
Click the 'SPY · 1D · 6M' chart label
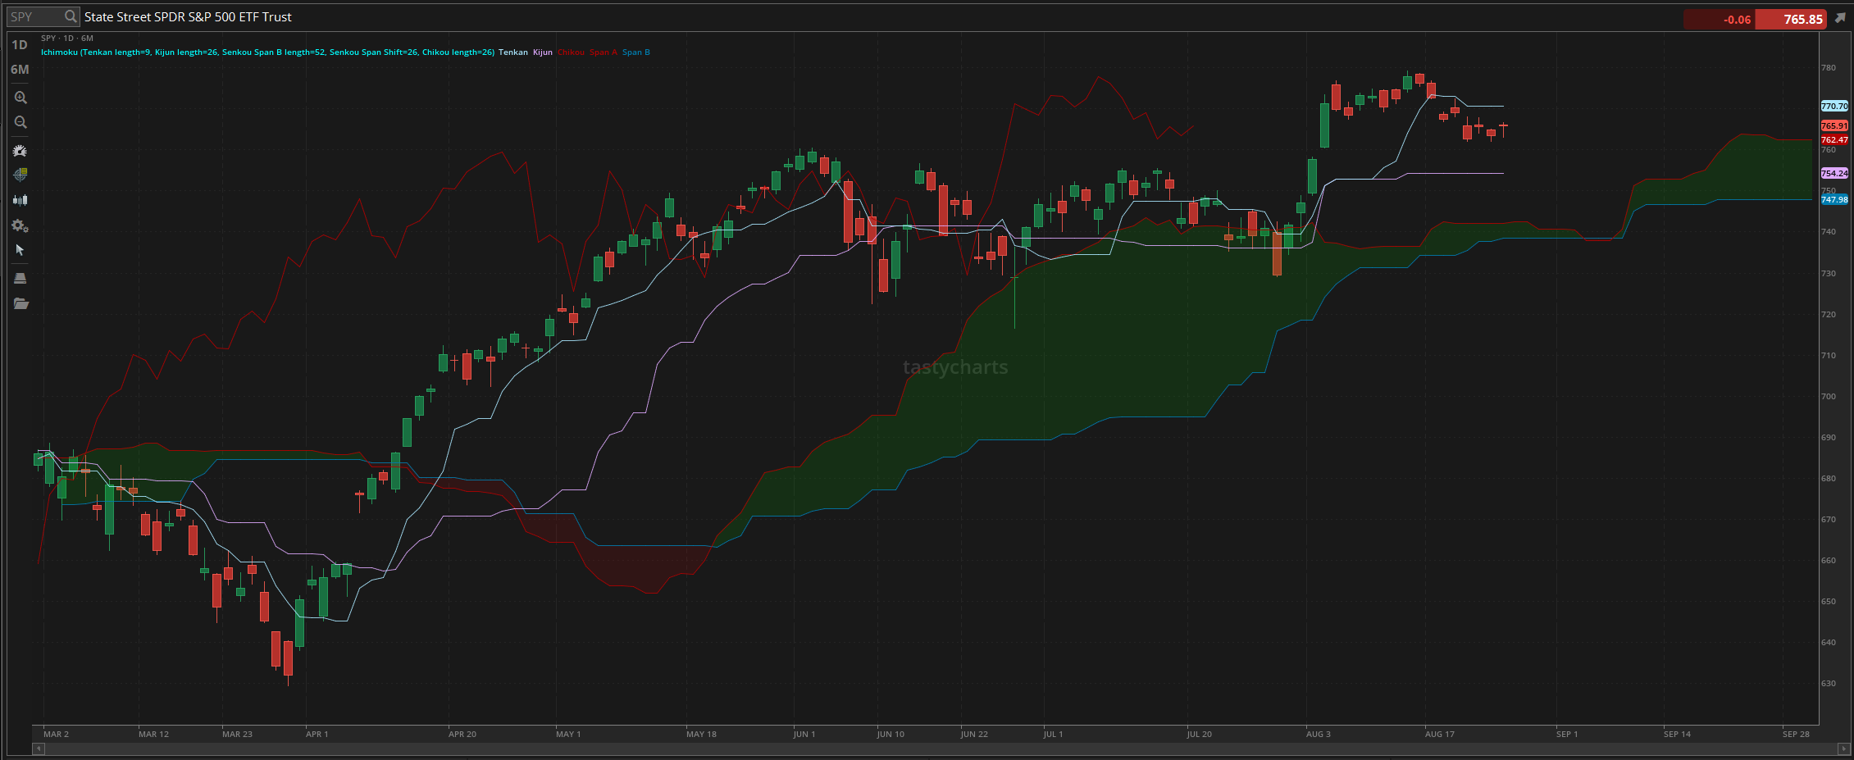(x=67, y=39)
